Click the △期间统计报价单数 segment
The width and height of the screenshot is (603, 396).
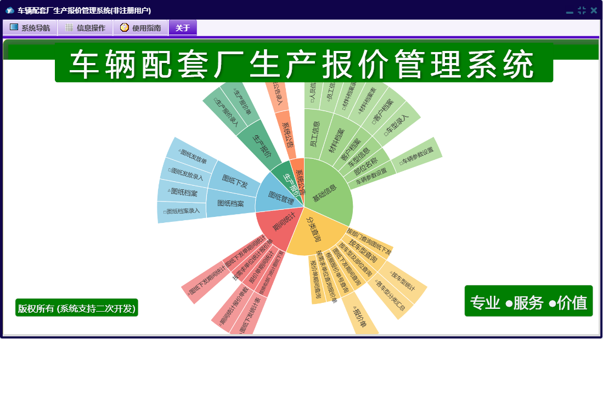tap(234, 307)
